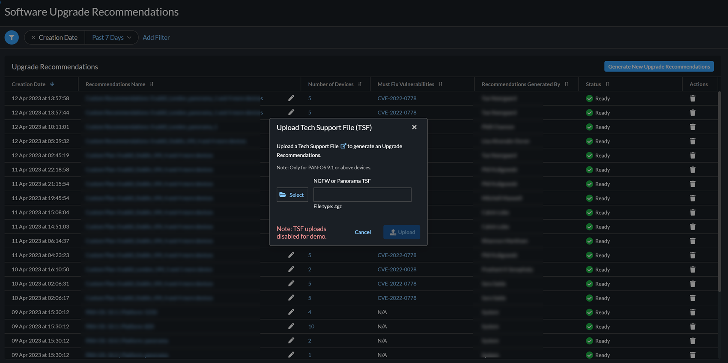Cancel the TSF upload dialog

coord(362,232)
